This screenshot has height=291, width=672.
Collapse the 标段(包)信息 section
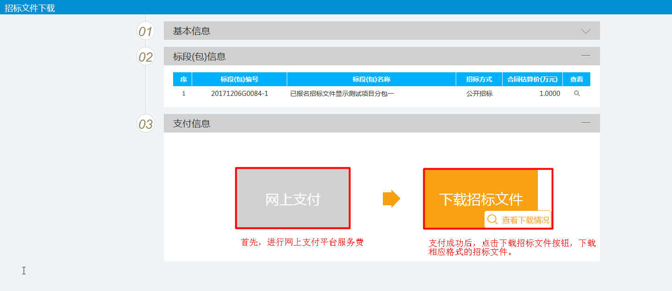585,56
